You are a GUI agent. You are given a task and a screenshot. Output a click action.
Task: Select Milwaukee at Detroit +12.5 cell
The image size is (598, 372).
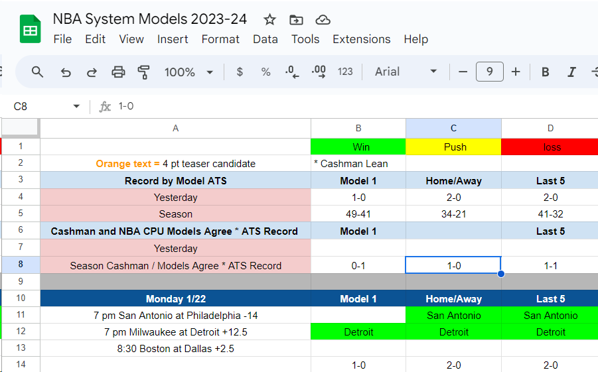(175, 332)
